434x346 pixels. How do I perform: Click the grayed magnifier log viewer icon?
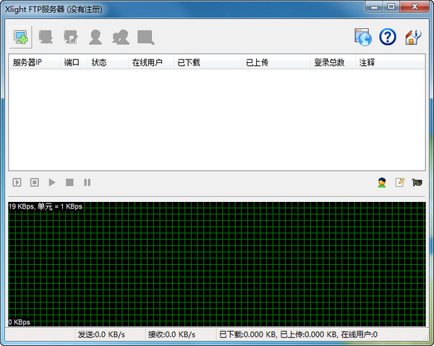pos(146,38)
